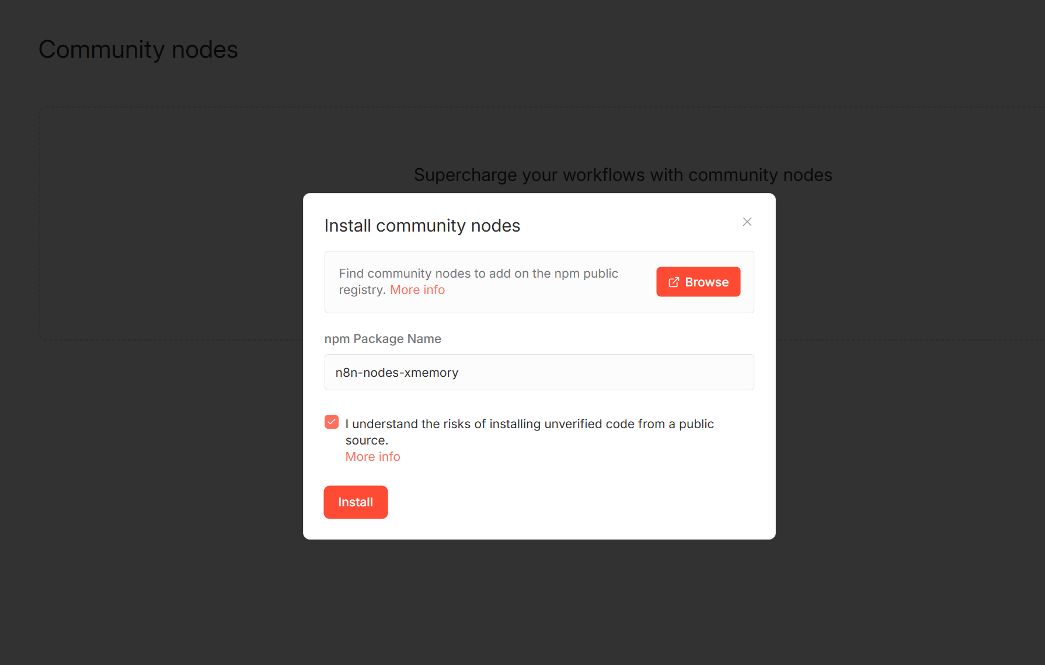Select the text "n8n-nodes-xmemory"
This screenshot has height=665, width=1045.
tap(397, 372)
